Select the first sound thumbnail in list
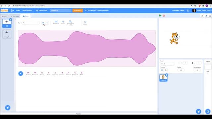The height and width of the screenshot is (119, 212). [x=7, y=23]
